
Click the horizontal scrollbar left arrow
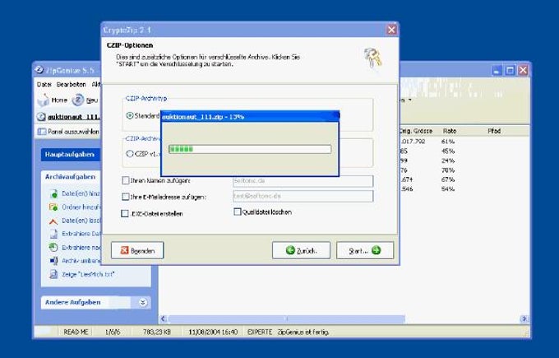tap(163, 318)
